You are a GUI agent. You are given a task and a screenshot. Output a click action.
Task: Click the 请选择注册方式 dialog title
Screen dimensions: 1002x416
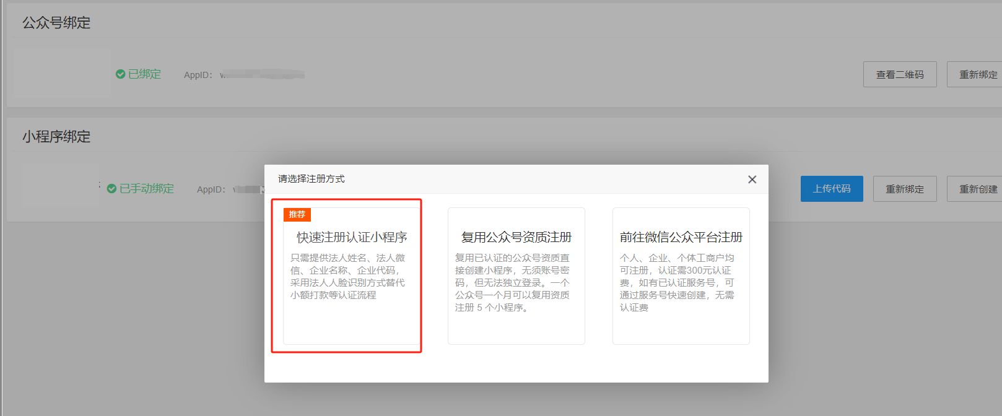(311, 179)
